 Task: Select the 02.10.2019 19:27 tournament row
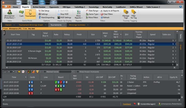(x=91, y=40)
